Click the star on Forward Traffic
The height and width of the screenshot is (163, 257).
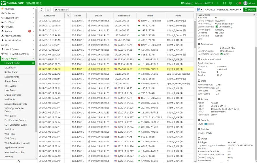coord(33,63)
